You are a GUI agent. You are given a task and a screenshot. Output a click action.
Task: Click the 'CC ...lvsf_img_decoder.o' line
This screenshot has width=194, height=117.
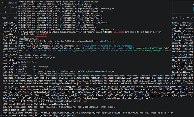[64, 23]
